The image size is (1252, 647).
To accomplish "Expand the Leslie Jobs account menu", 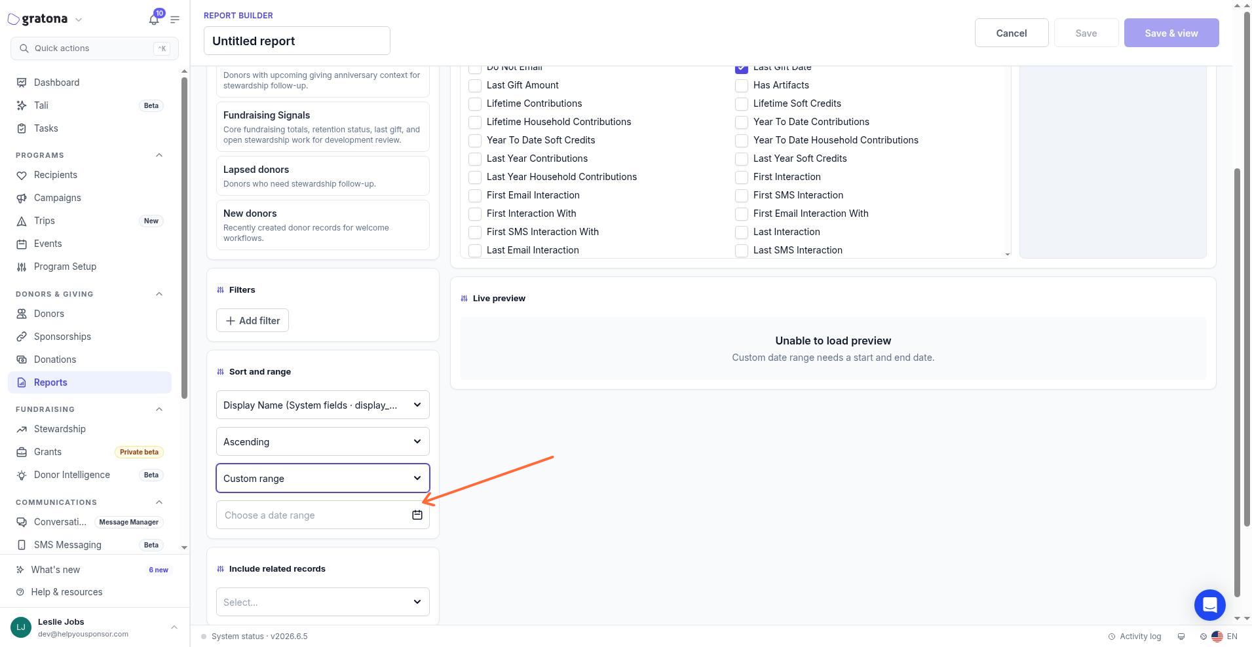I will pos(174,627).
